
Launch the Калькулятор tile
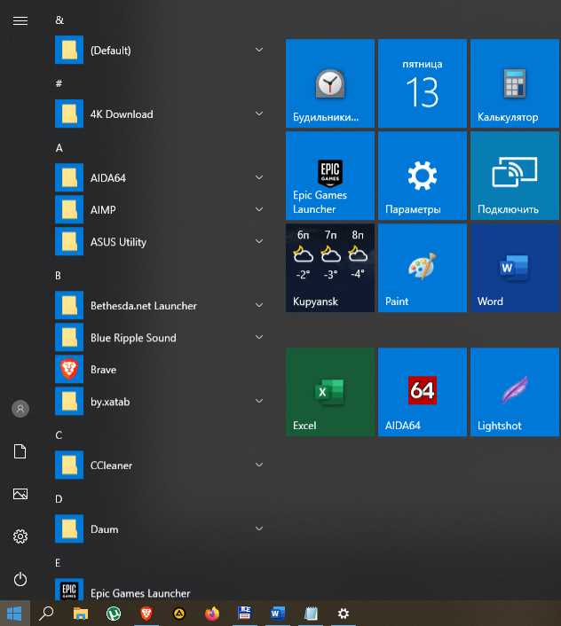click(x=515, y=83)
